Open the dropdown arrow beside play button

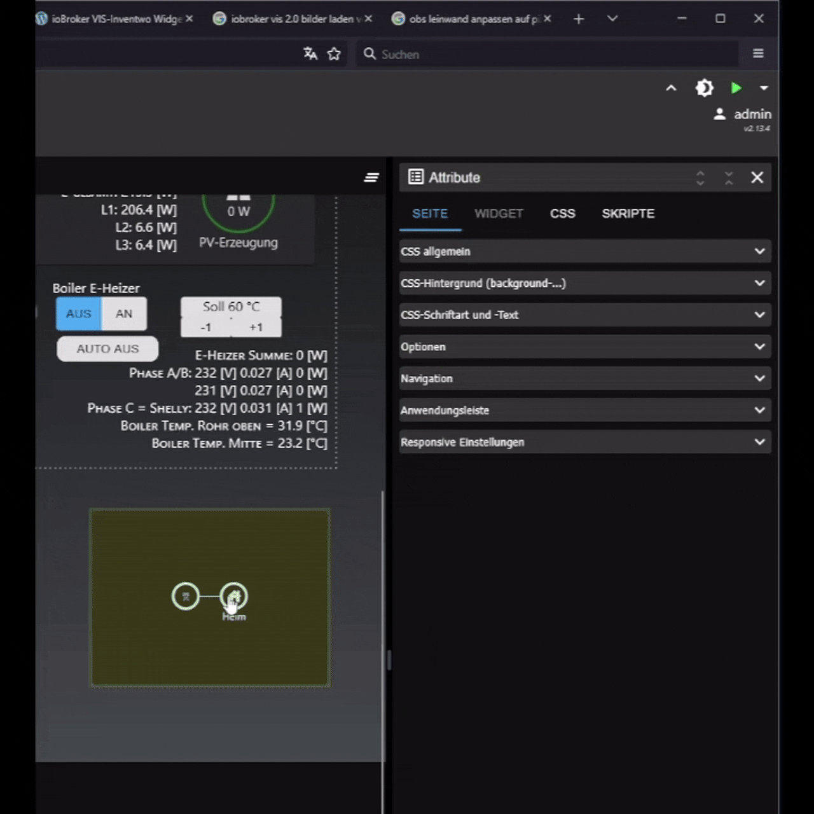coord(764,88)
